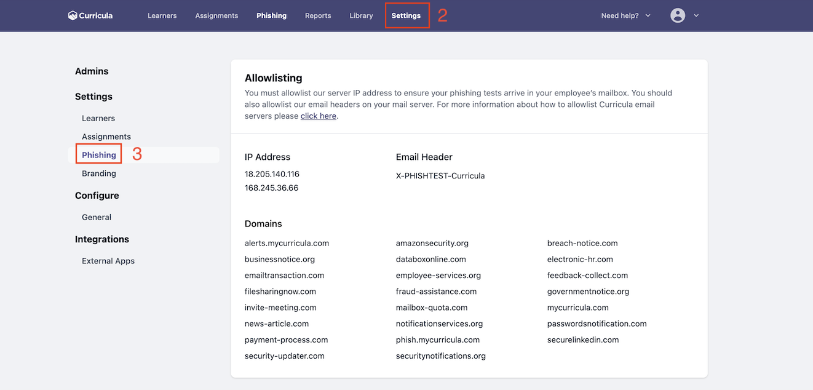Select domain security-updater.com

click(x=285, y=356)
